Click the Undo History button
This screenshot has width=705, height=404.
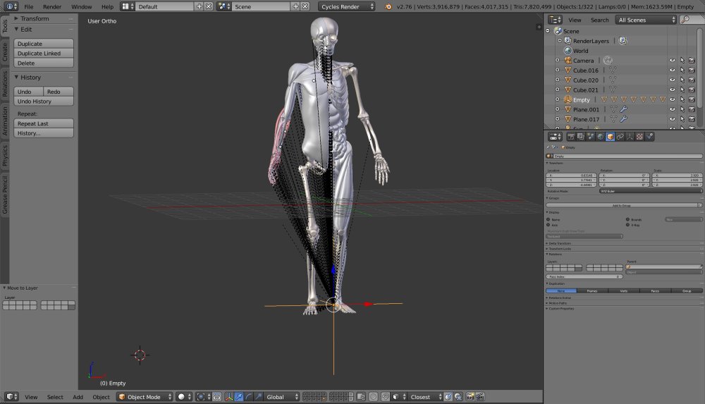click(44, 102)
